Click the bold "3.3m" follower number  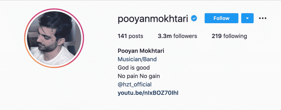(x=163, y=36)
